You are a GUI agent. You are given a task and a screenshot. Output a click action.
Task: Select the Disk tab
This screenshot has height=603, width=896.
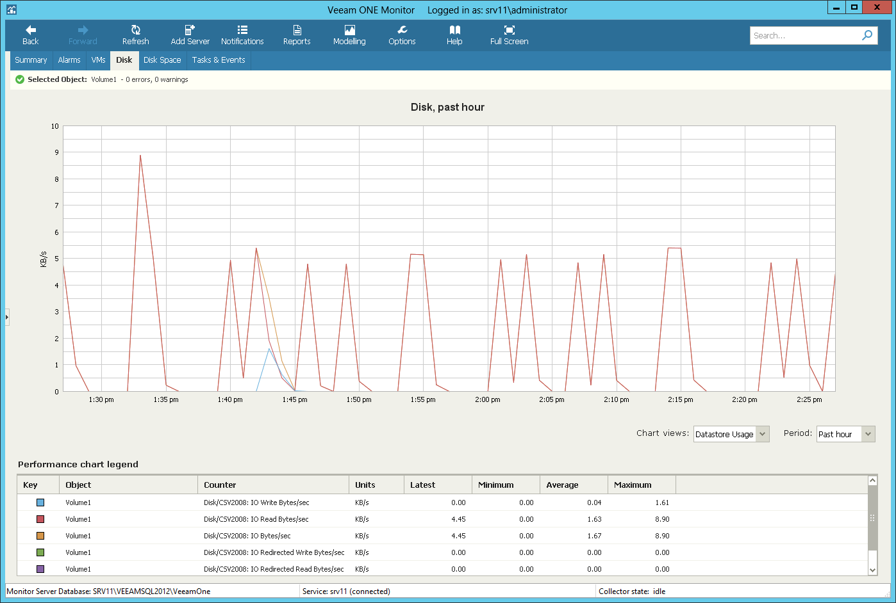pyautogui.click(x=124, y=60)
